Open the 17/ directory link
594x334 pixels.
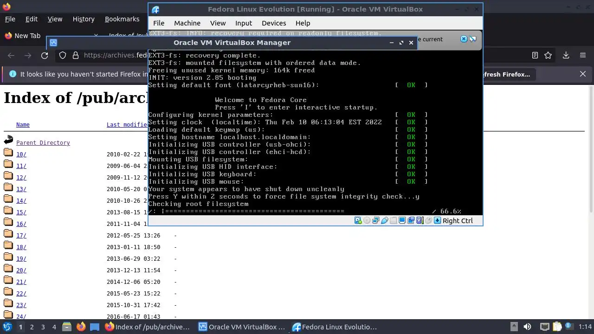[21, 236]
